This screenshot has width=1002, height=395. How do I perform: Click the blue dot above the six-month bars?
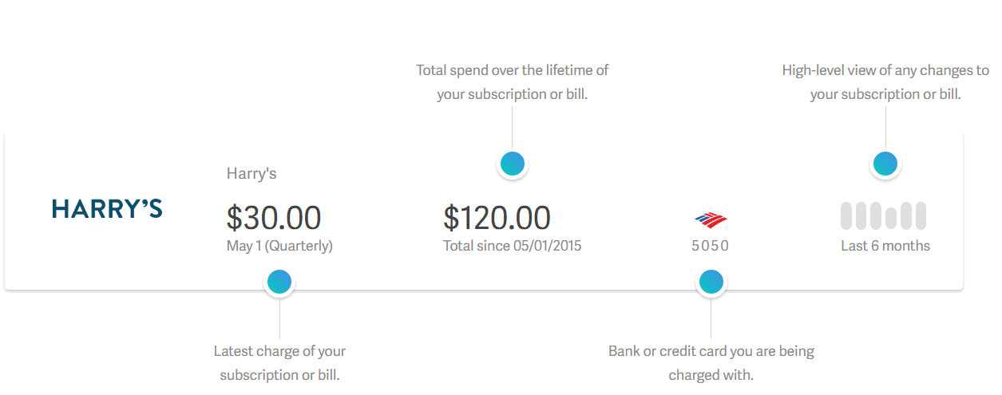885,164
